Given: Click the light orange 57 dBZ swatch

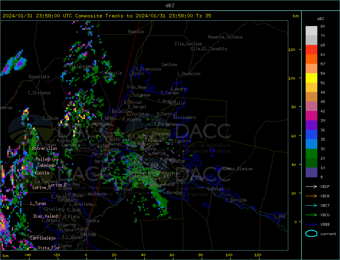Looking at the screenshot, I should (x=311, y=68).
